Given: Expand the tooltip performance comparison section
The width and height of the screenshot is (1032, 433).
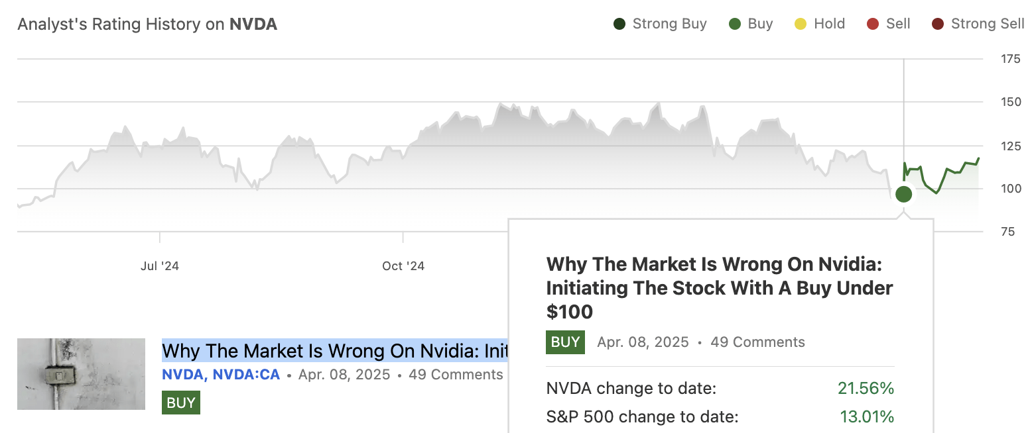Looking at the screenshot, I should tap(720, 403).
